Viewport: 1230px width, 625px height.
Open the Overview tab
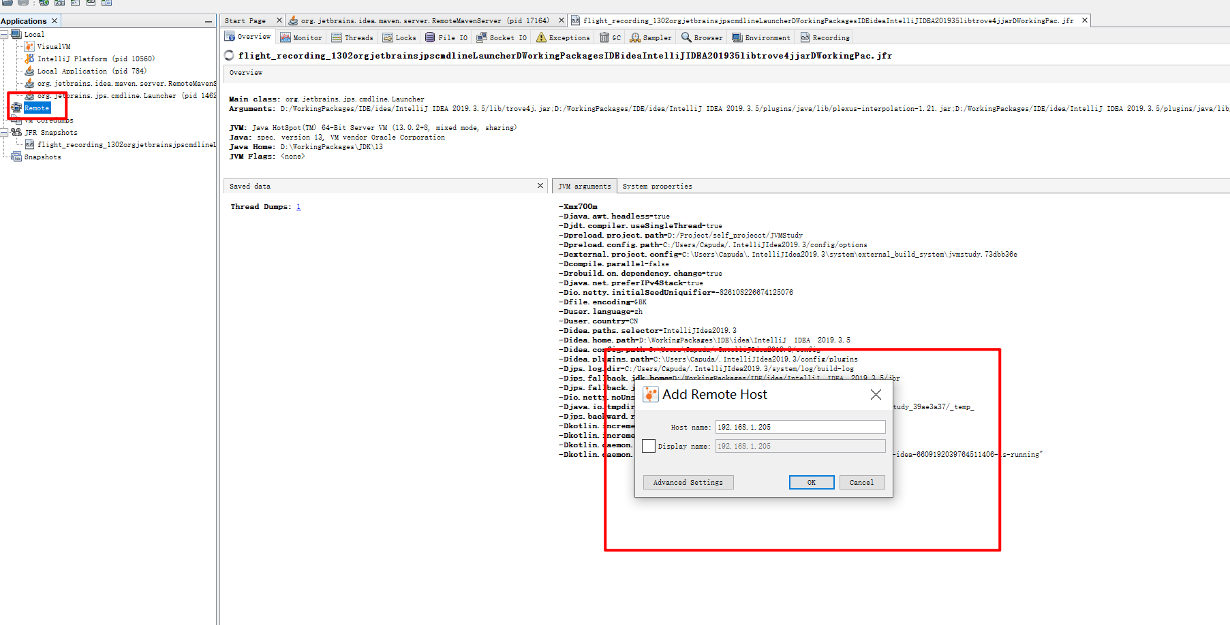point(248,37)
